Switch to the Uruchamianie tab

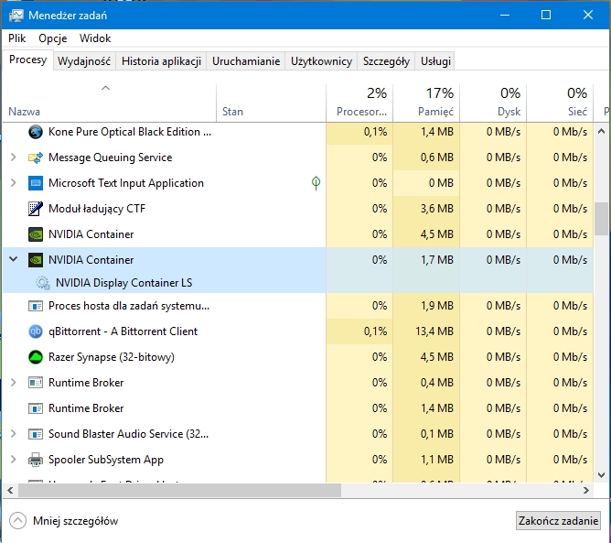click(x=246, y=61)
